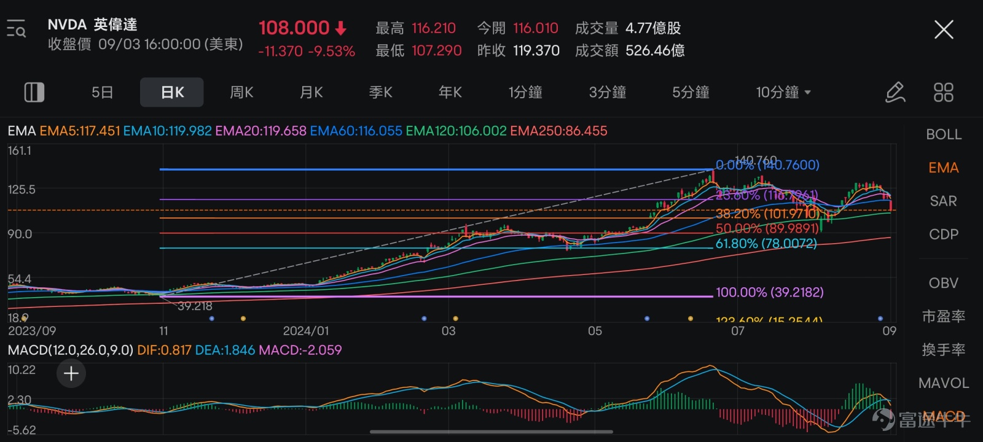Select the 50.00% (89.9891) Fibonacci level
The height and width of the screenshot is (442, 983).
[767, 228]
